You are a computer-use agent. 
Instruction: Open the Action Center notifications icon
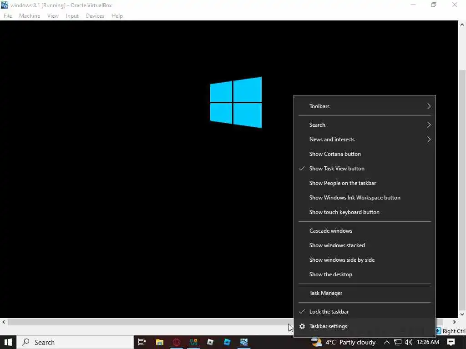coord(451,342)
